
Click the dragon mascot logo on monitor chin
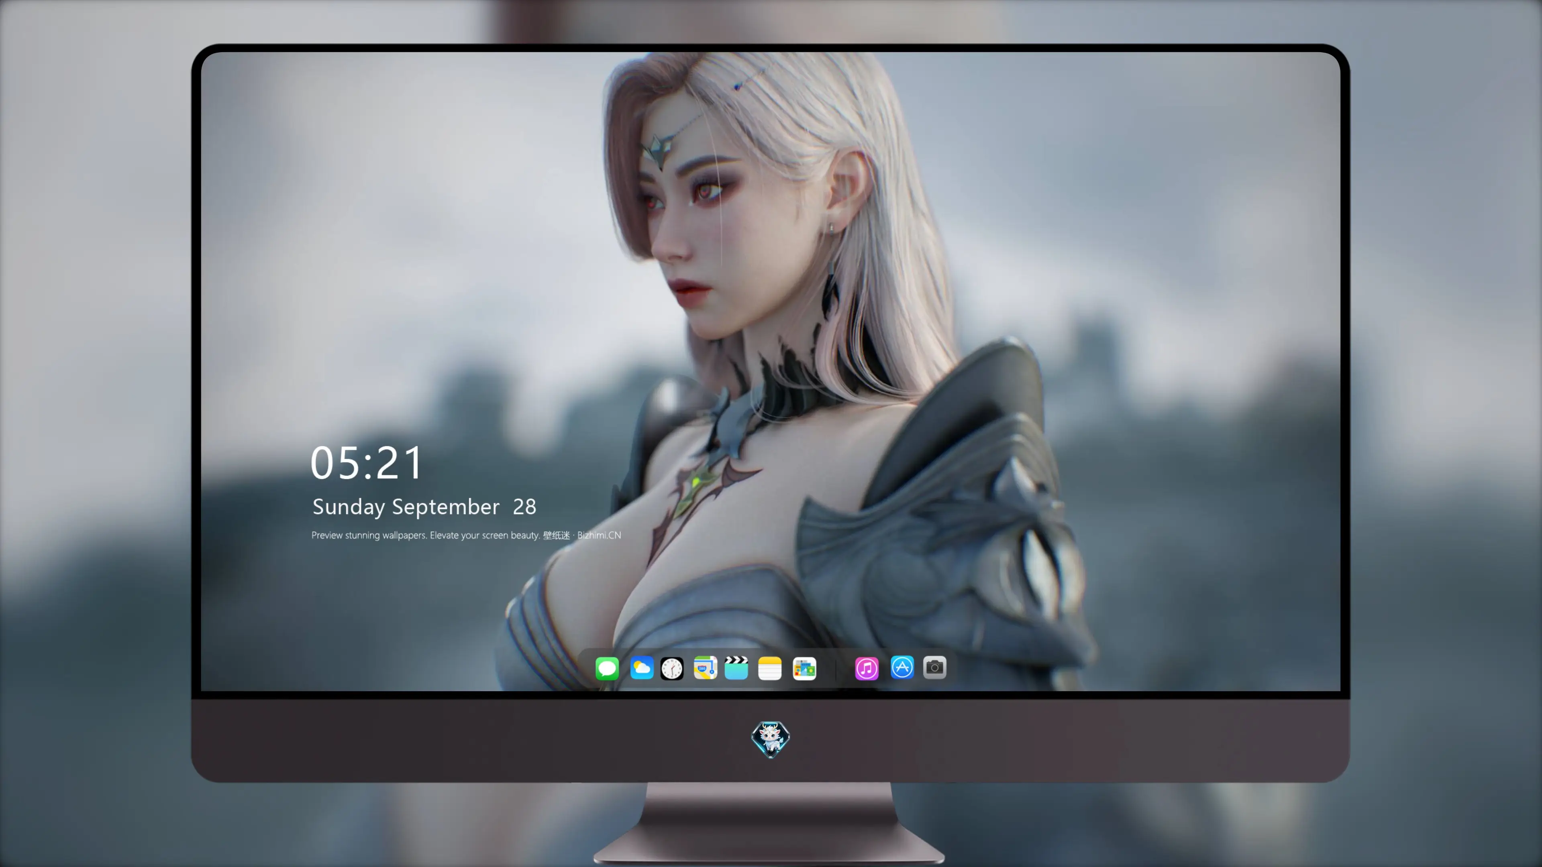[x=771, y=739]
